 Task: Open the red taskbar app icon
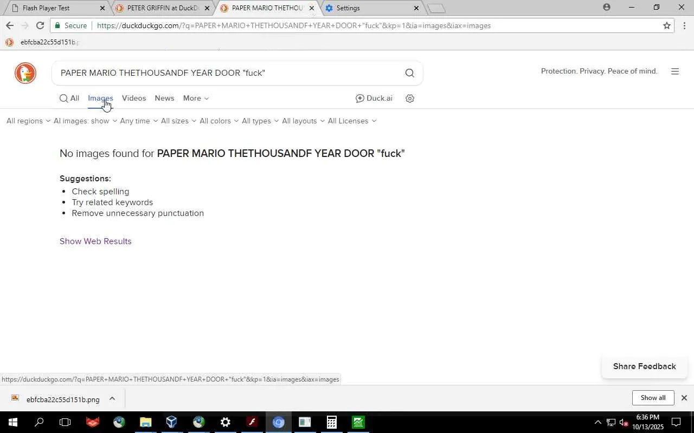tap(92, 422)
